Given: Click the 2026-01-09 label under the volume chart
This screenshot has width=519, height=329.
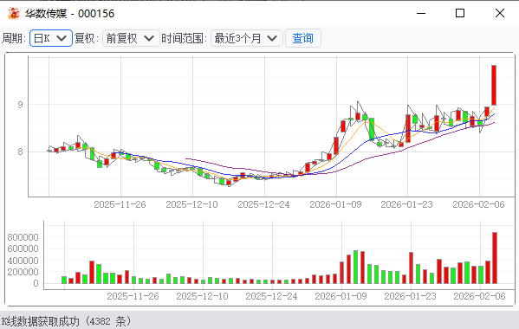Looking at the screenshot, I should [x=341, y=296].
